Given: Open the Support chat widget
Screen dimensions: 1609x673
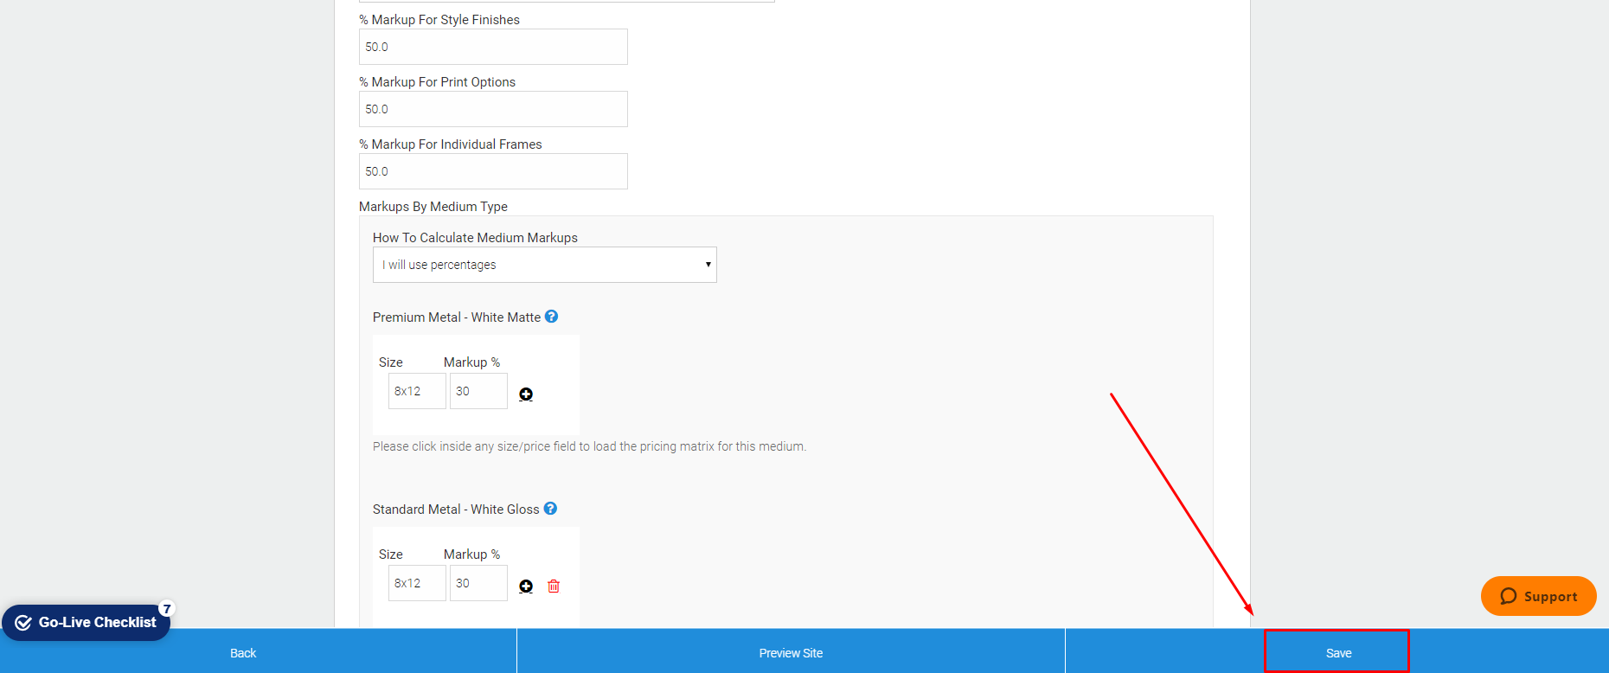Looking at the screenshot, I should coord(1538,596).
